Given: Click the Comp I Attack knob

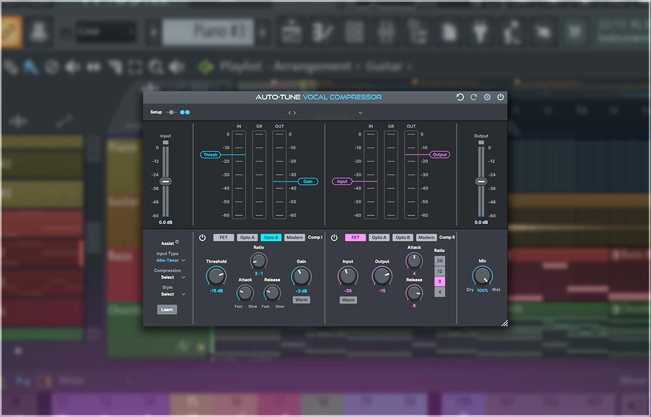Looking at the screenshot, I should tap(245, 293).
